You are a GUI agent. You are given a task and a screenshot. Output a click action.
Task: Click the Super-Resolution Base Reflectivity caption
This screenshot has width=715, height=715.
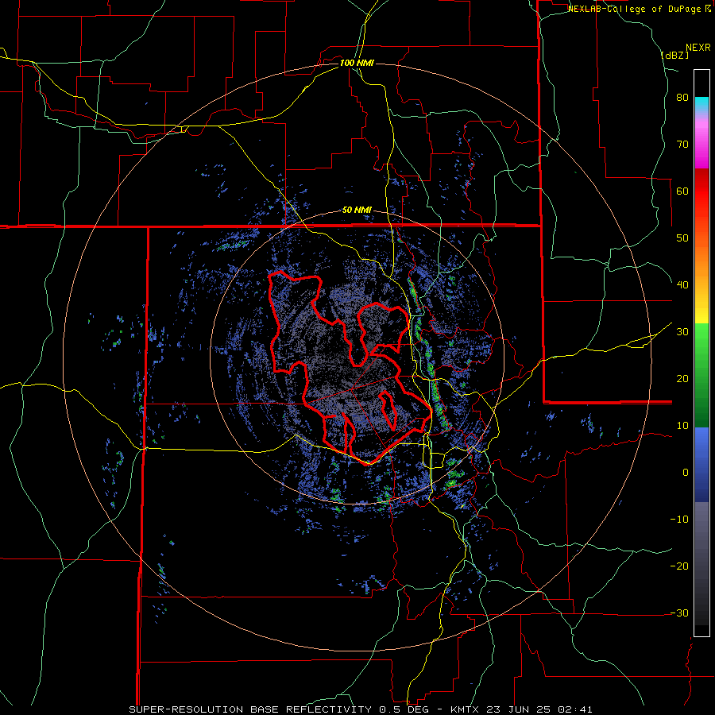pyautogui.click(x=250, y=709)
